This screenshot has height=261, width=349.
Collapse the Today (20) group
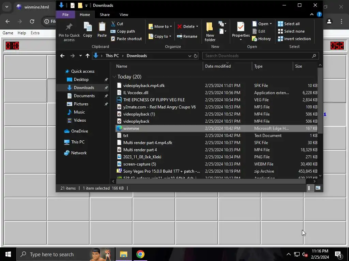click(x=115, y=77)
